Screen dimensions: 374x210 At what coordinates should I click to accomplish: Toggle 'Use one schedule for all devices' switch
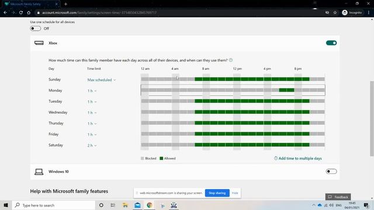point(35,29)
